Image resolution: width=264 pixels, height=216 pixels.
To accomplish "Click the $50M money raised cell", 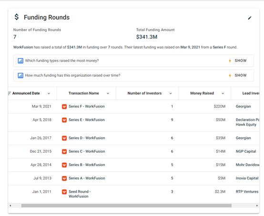I will 221,120.
